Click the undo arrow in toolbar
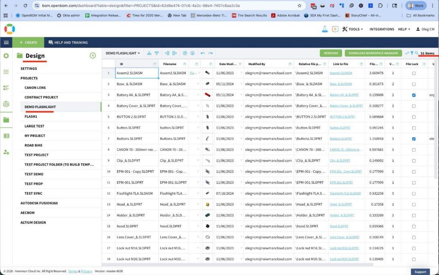 (x=203, y=53)
